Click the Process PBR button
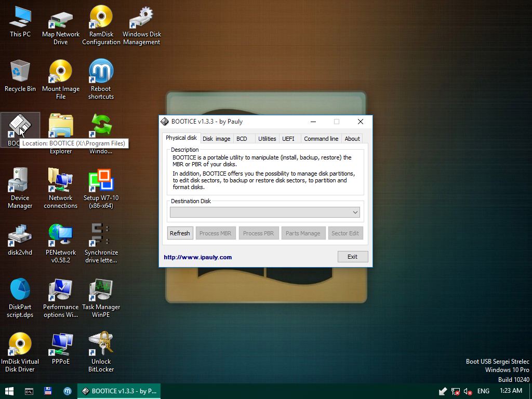Screen dimensions: 532x399 click(x=259, y=233)
